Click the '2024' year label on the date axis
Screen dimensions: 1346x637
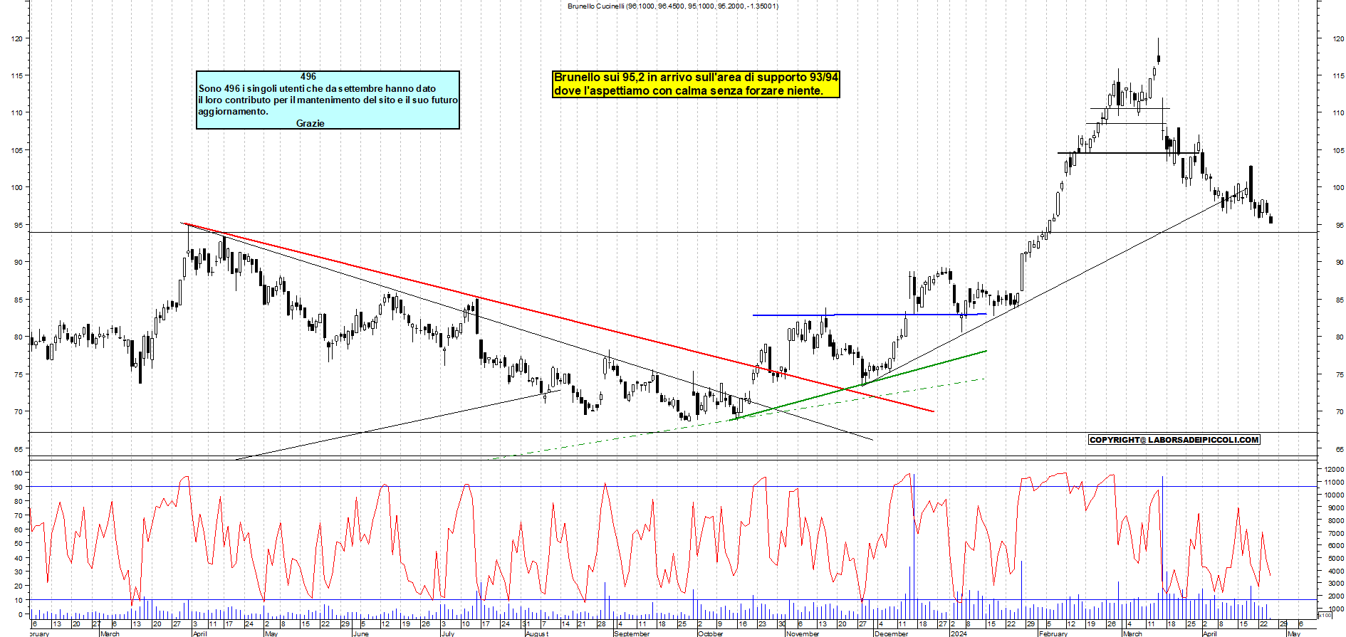[959, 633]
